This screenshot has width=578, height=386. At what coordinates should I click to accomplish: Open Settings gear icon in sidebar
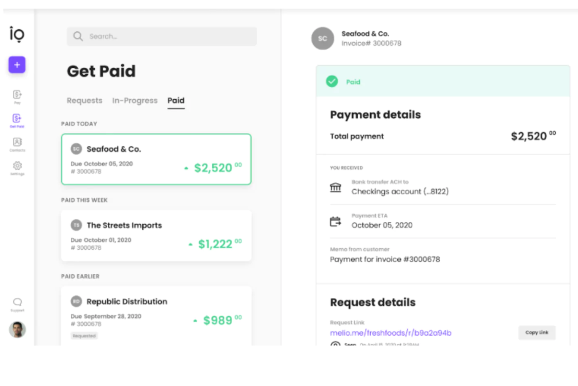[x=17, y=168]
